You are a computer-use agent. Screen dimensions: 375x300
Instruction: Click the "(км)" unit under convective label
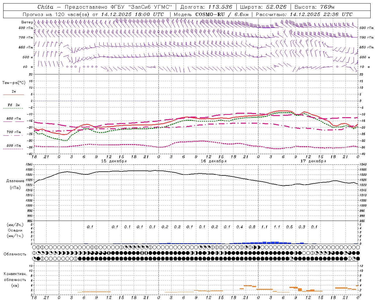[x=15, y=286]
